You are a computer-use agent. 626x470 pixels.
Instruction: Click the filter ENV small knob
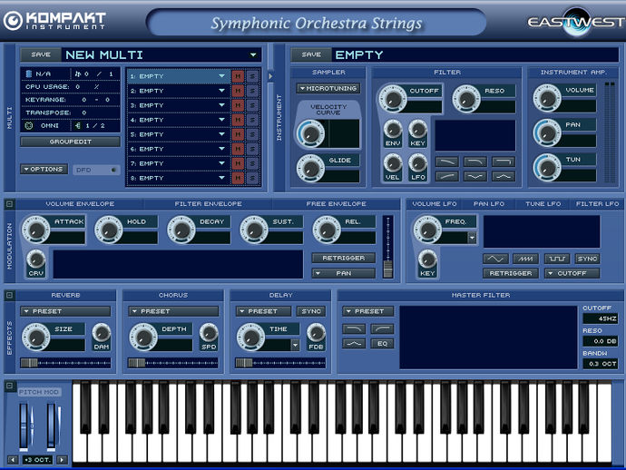[x=393, y=130]
